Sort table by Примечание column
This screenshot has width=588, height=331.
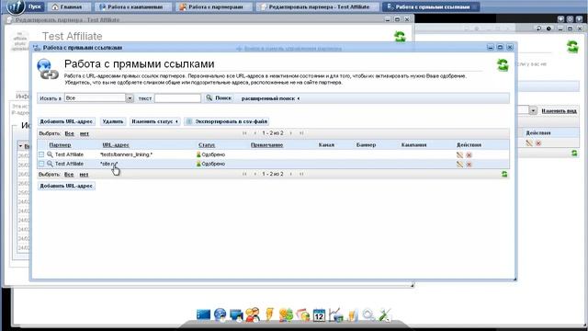(x=266, y=145)
